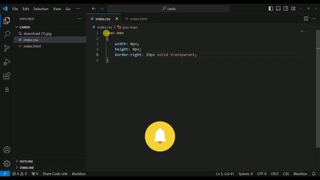Open the Customize Layout icon
This screenshot has width=320, height=180.
click(293, 8)
